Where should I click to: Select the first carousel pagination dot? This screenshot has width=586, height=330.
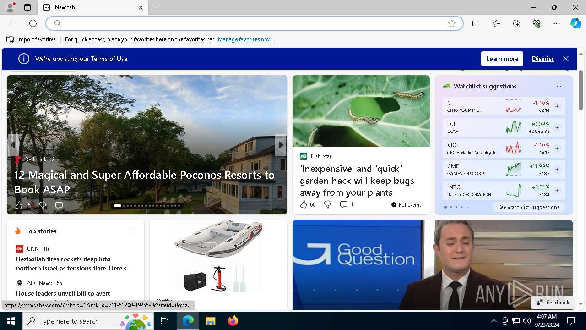pyautogui.click(x=118, y=206)
